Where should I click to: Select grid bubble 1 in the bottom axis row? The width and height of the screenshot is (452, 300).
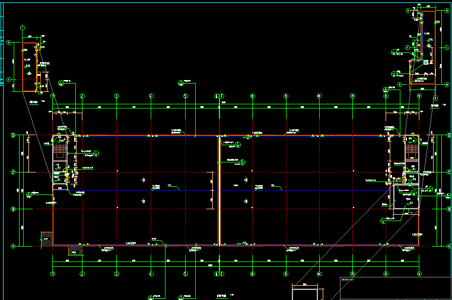(x=53, y=273)
